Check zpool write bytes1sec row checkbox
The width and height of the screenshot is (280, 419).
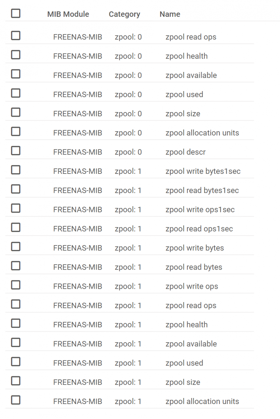(x=16, y=170)
